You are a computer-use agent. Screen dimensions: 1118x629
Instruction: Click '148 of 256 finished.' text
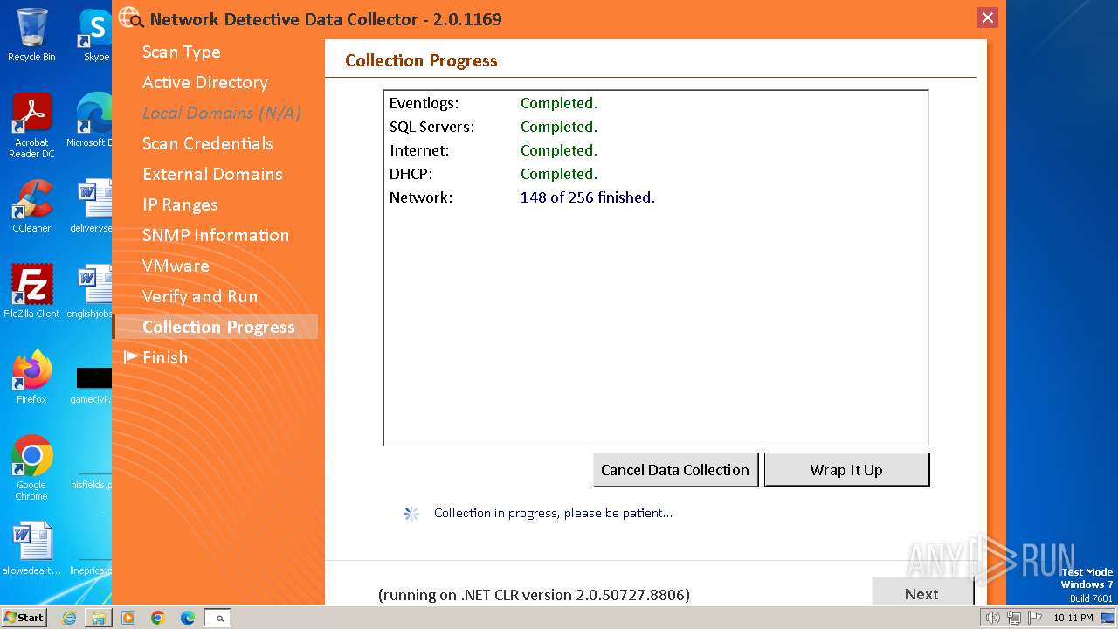point(587,197)
